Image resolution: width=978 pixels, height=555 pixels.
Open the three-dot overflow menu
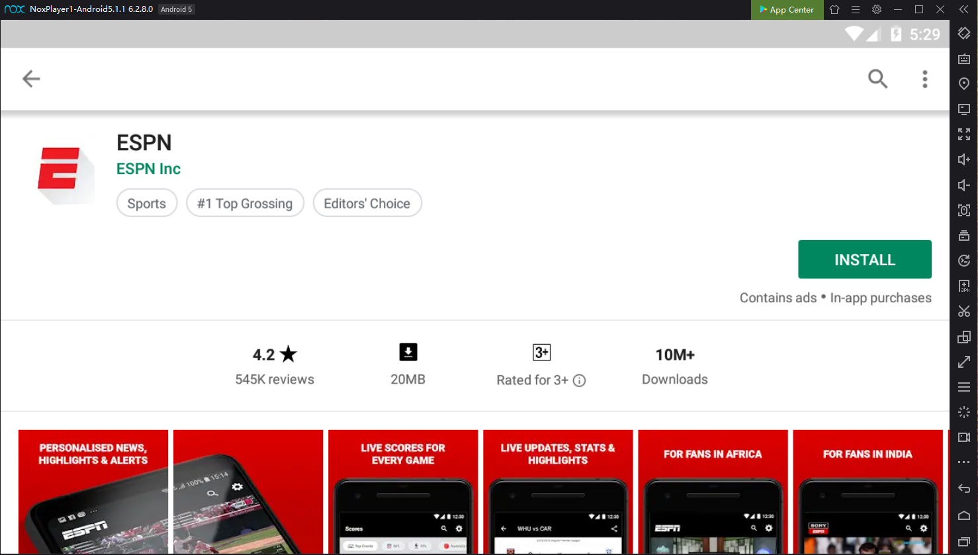tap(925, 79)
